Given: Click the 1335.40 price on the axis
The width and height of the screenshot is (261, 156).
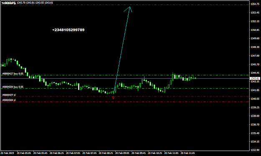Looking at the screenshot, I should tap(255, 133).
